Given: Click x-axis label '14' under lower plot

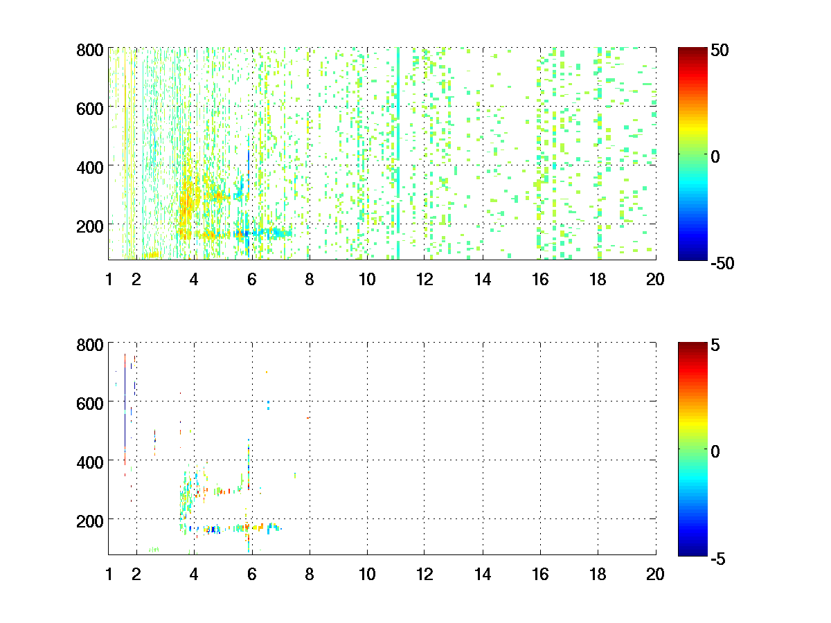Looking at the screenshot, I should (483, 575).
